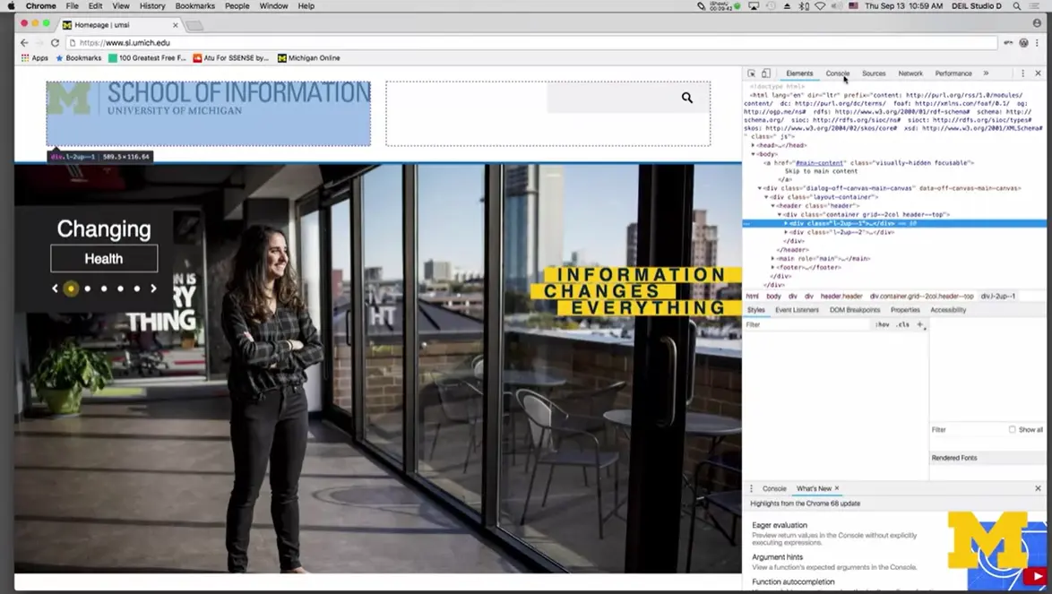This screenshot has width=1052, height=594.
Task: Open the DevTools three-dot customization menu
Action: point(1022,73)
